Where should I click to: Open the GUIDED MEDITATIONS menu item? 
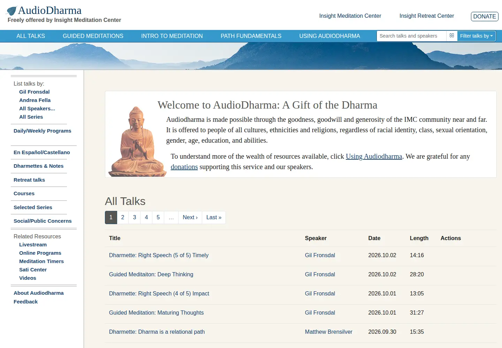[x=93, y=36]
